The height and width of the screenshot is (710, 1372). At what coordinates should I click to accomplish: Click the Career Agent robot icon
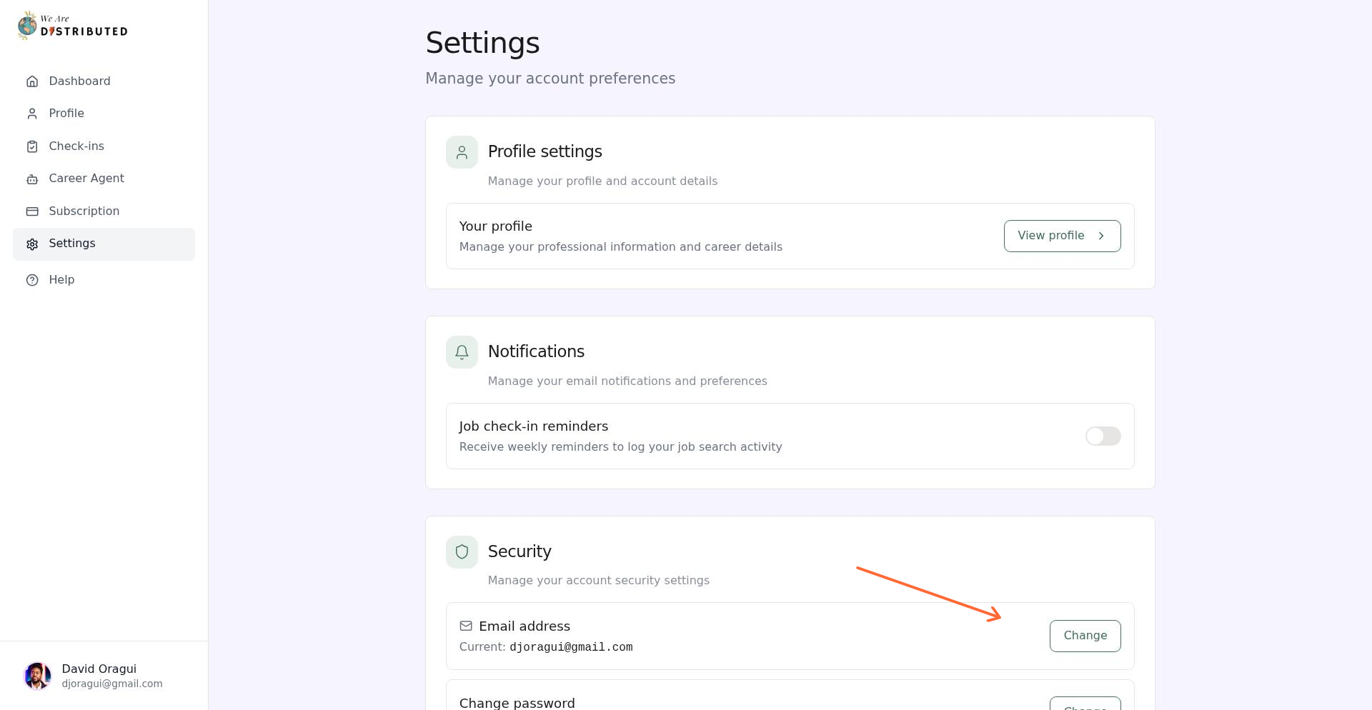(x=32, y=179)
